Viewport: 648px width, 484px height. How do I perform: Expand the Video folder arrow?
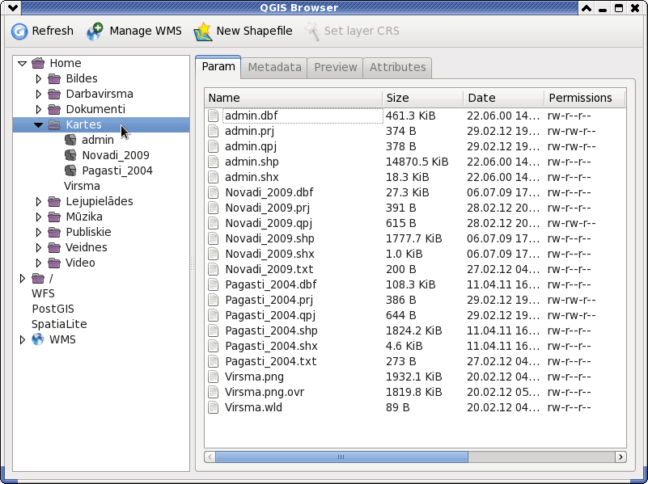tap(39, 263)
